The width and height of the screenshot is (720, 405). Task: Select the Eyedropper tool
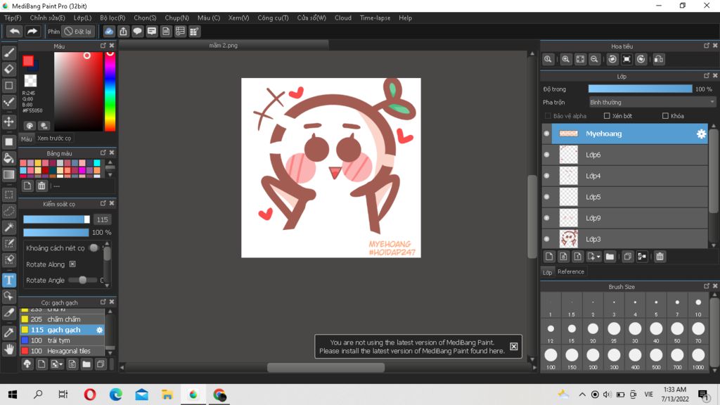click(8, 333)
